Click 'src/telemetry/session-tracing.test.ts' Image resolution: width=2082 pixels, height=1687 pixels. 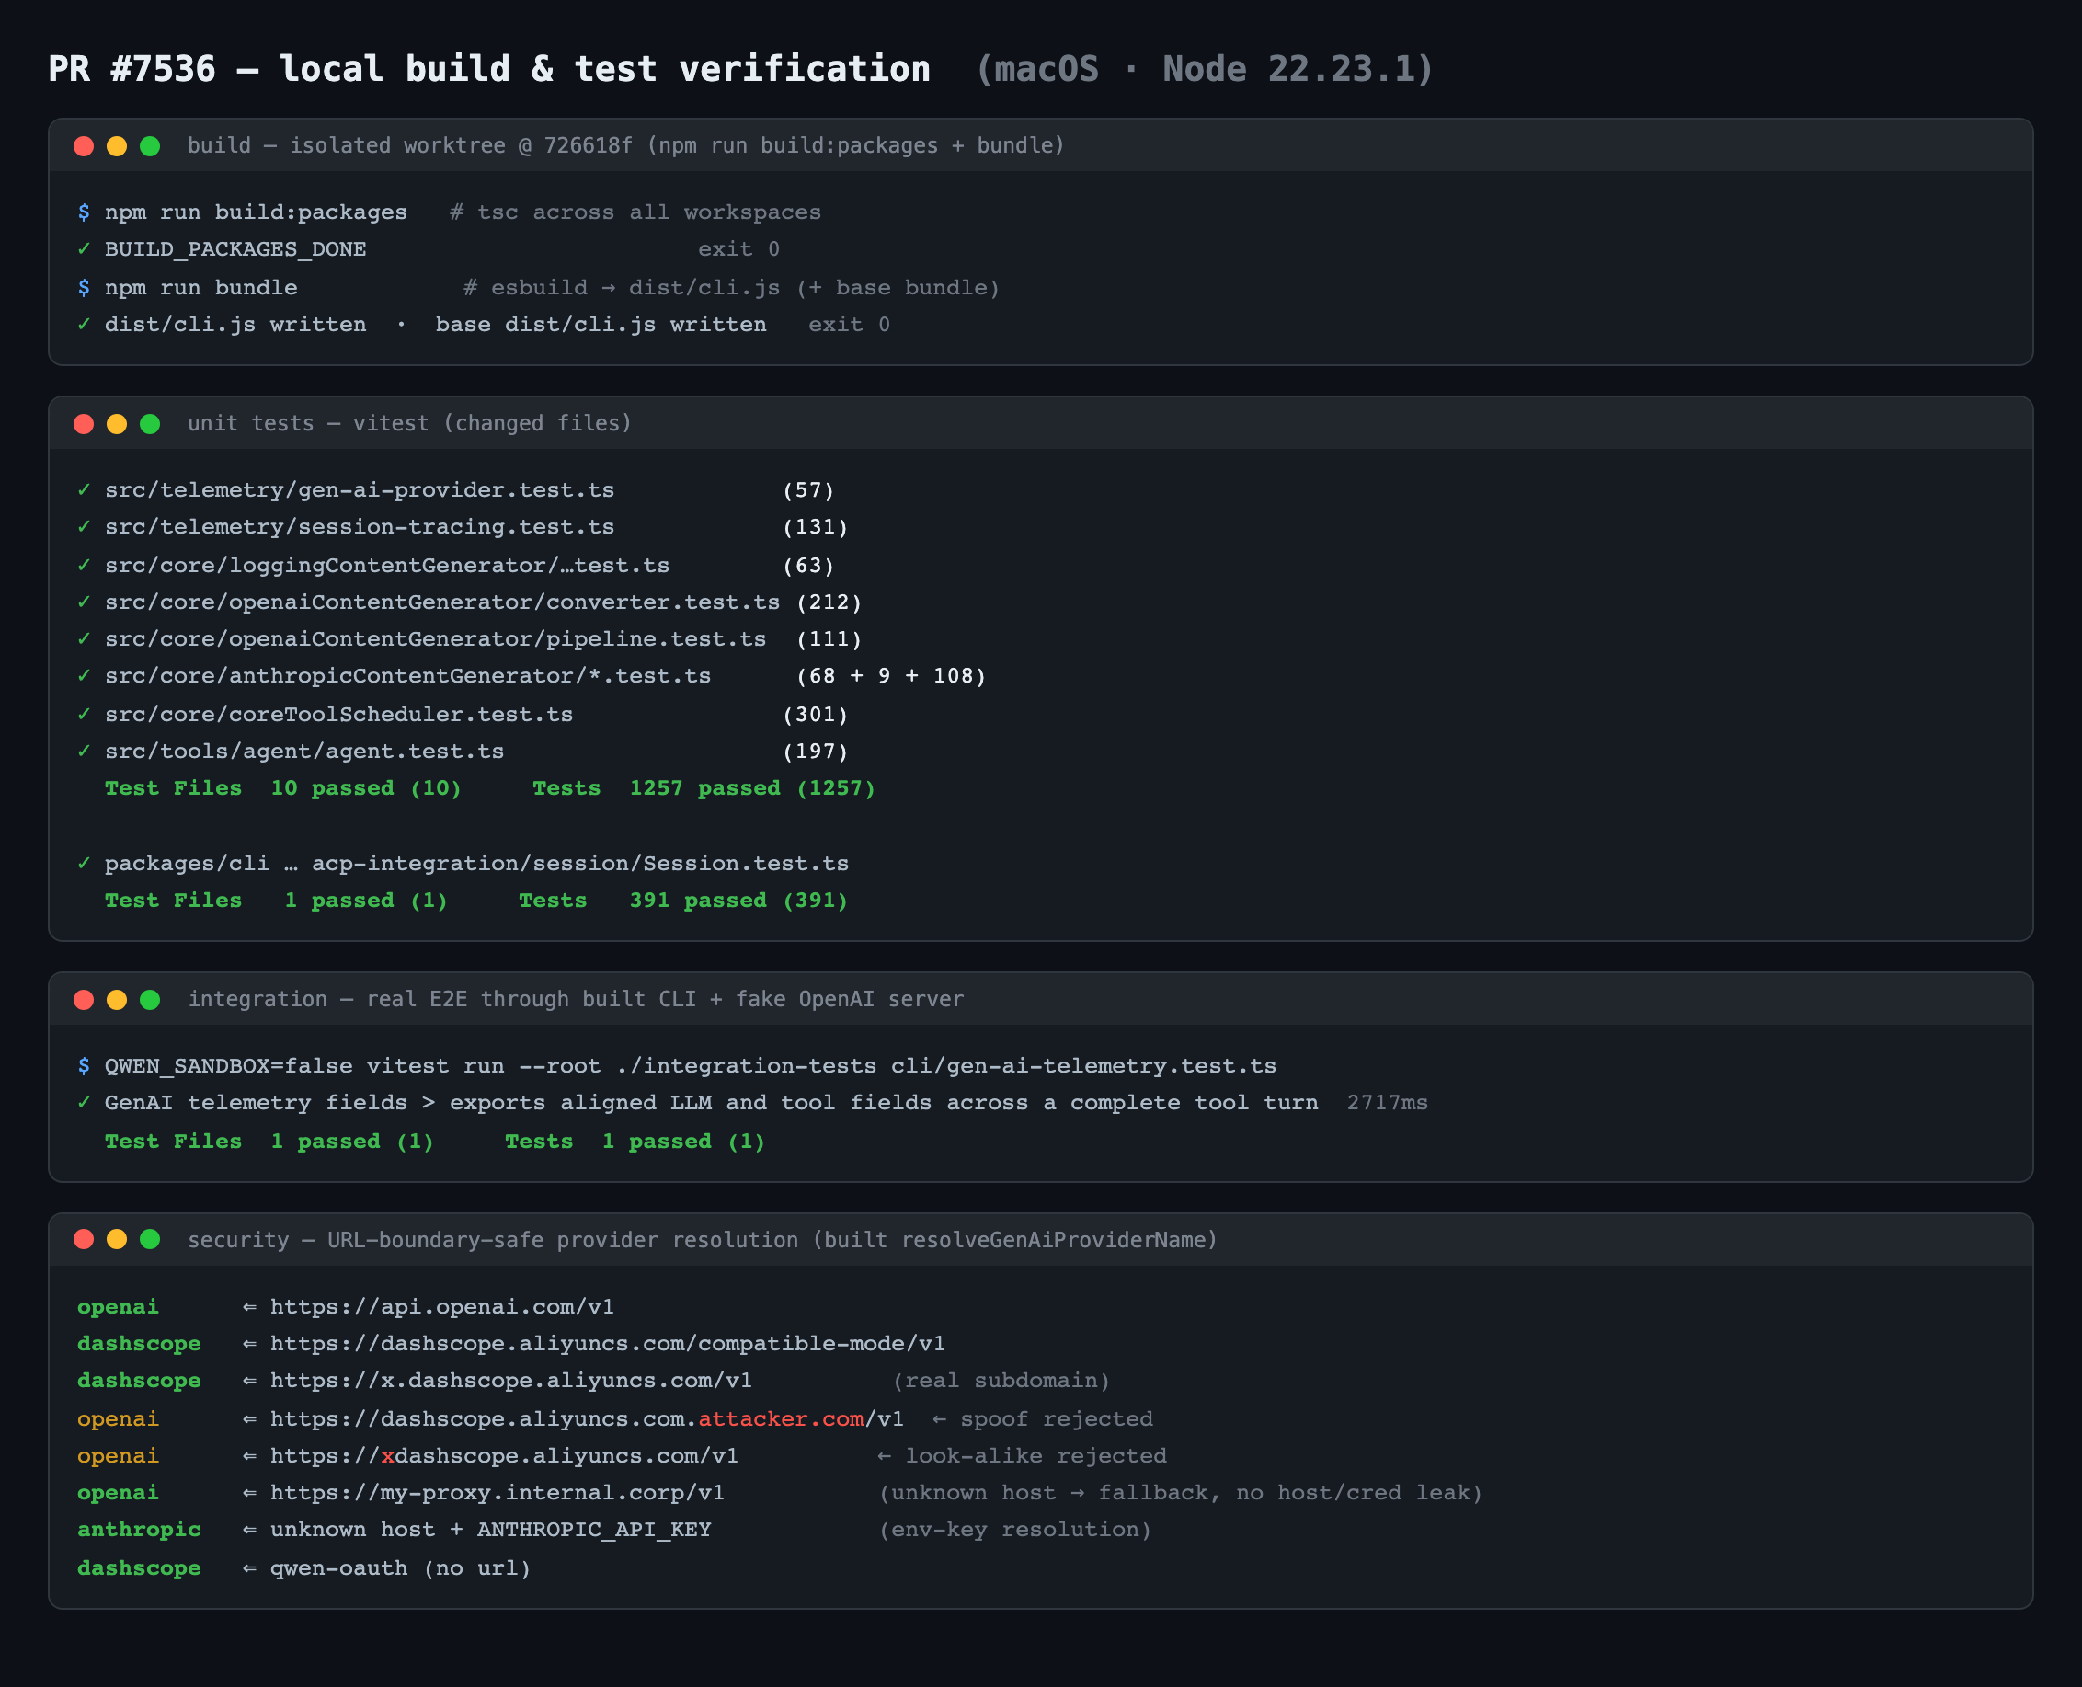[360, 527]
